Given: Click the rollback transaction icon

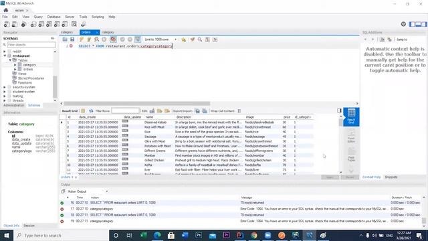Looking at the screenshot, I should pyautogui.click(x=130, y=39).
